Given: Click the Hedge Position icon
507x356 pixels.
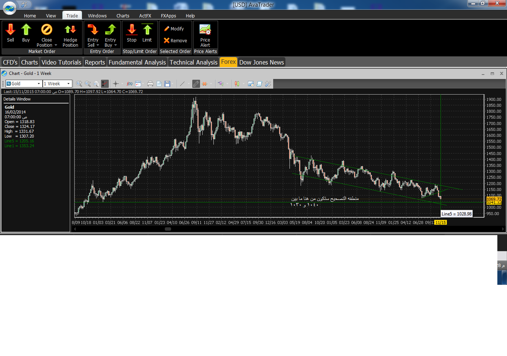Looking at the screenshot, I should (x=70, y=29).
